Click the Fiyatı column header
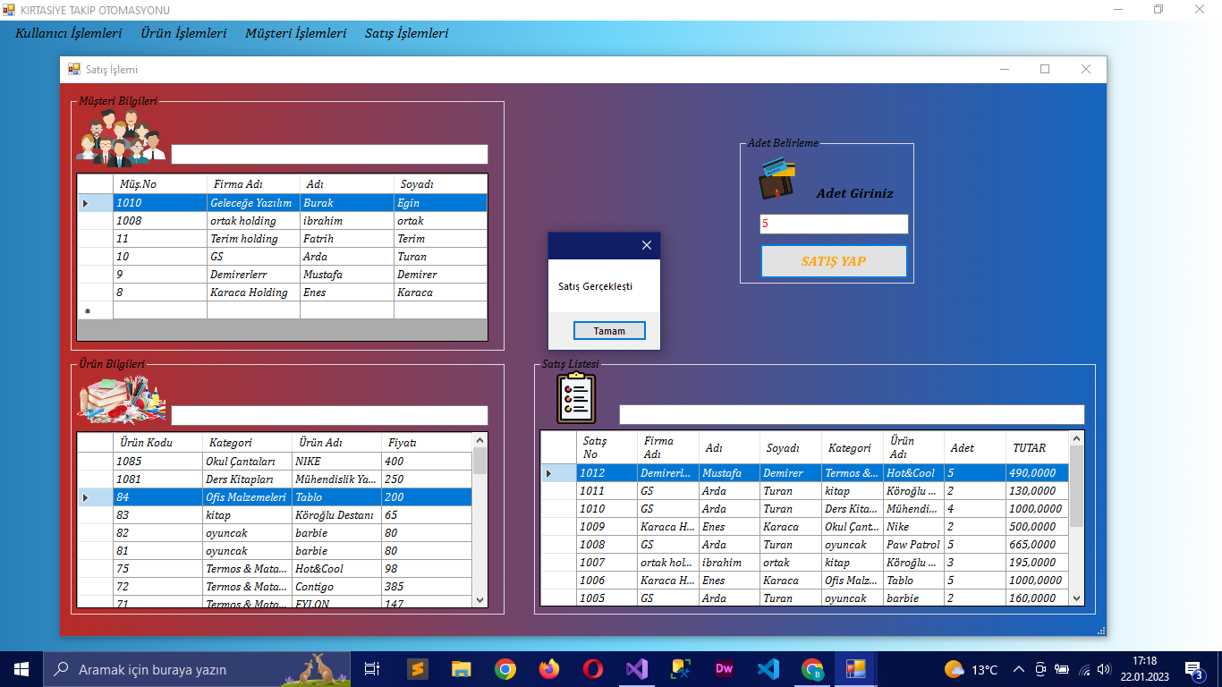The image size is (1222, 687). pyautogui.click(x=427, y=443)
